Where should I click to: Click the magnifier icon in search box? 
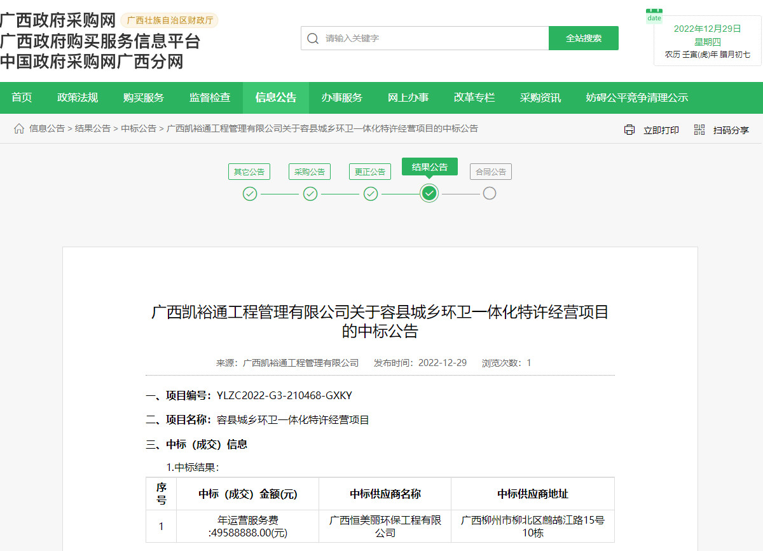(312, 38)
